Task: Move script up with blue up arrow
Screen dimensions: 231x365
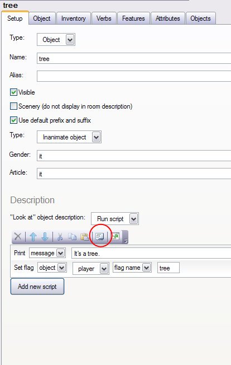Action: 33,237
